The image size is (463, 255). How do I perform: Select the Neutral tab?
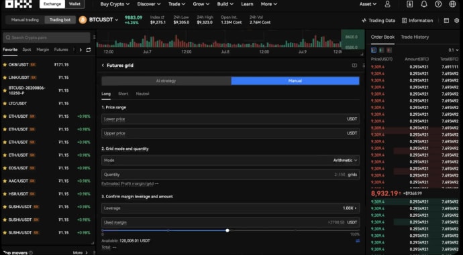click(x=143, y=94)
